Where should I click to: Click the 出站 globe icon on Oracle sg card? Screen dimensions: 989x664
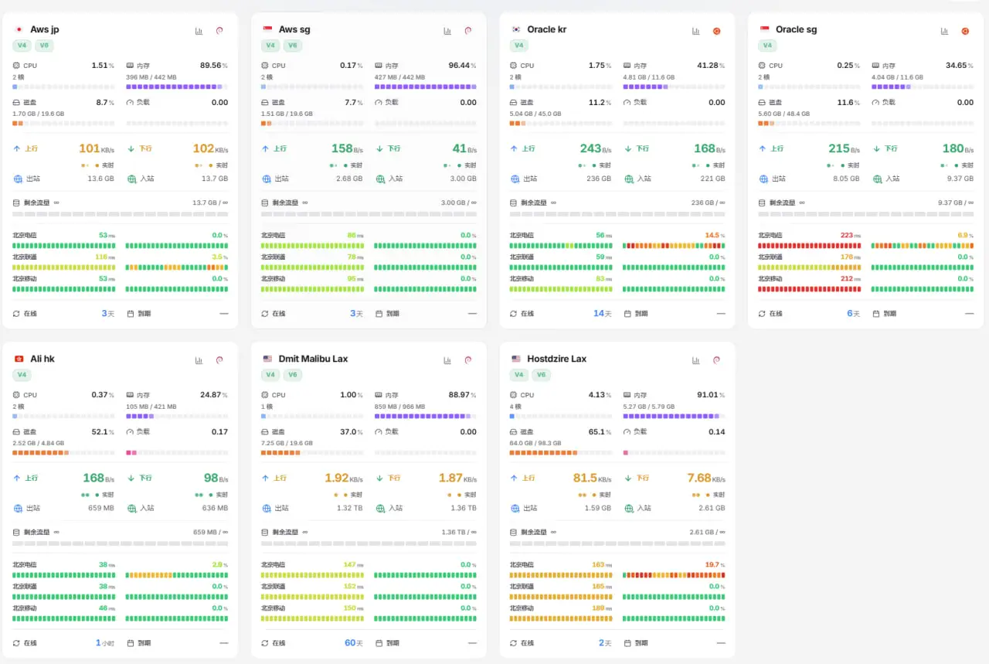coord(763,179)
